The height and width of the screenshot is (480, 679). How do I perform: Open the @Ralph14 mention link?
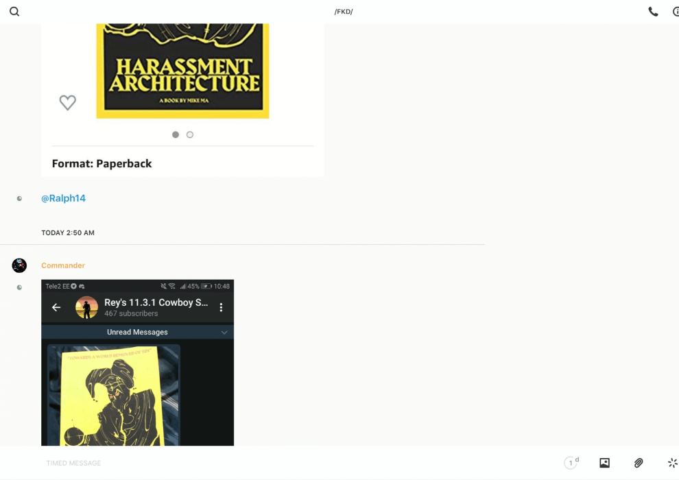tap(63, 198)
